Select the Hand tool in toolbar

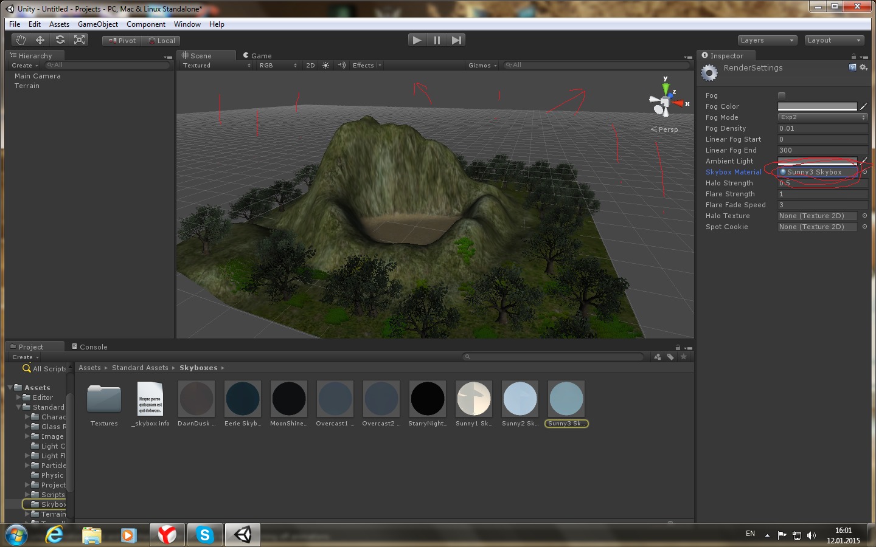point(21,40)
